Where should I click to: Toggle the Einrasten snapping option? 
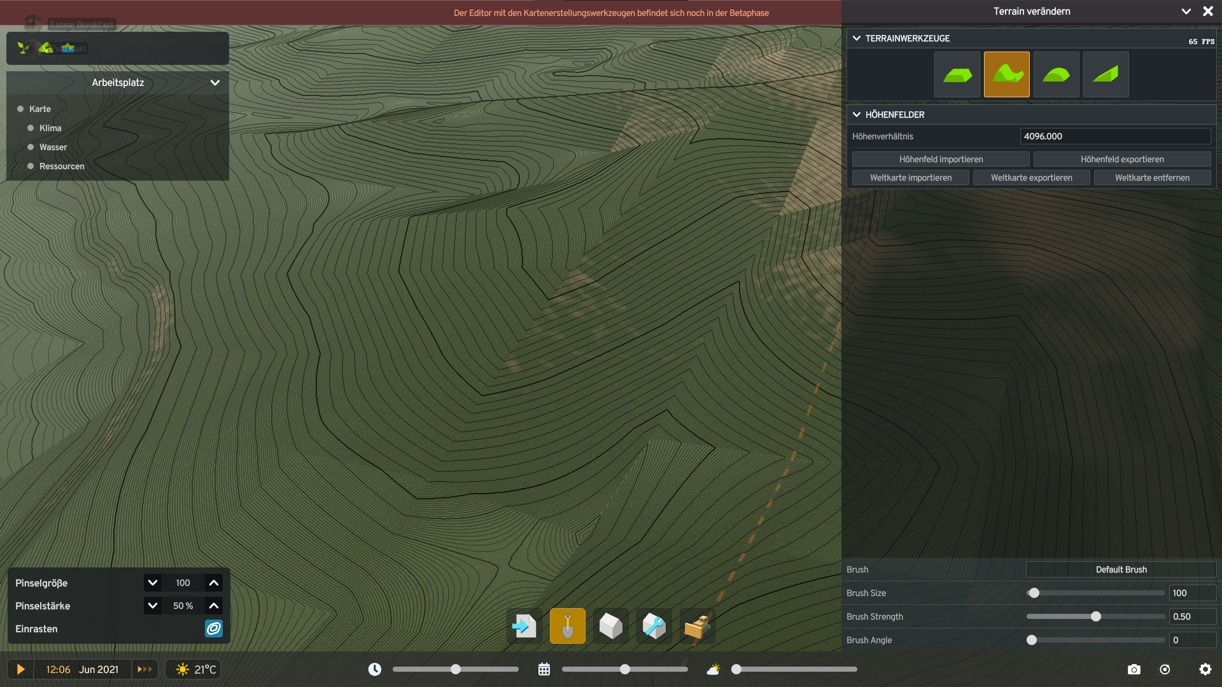pyautogui.click(x=214, y=628)
